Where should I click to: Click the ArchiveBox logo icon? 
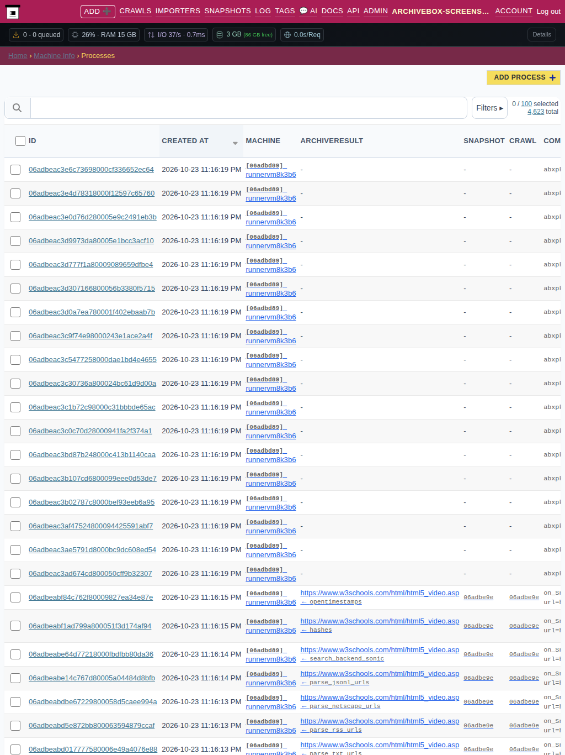[x=13, y=12]
